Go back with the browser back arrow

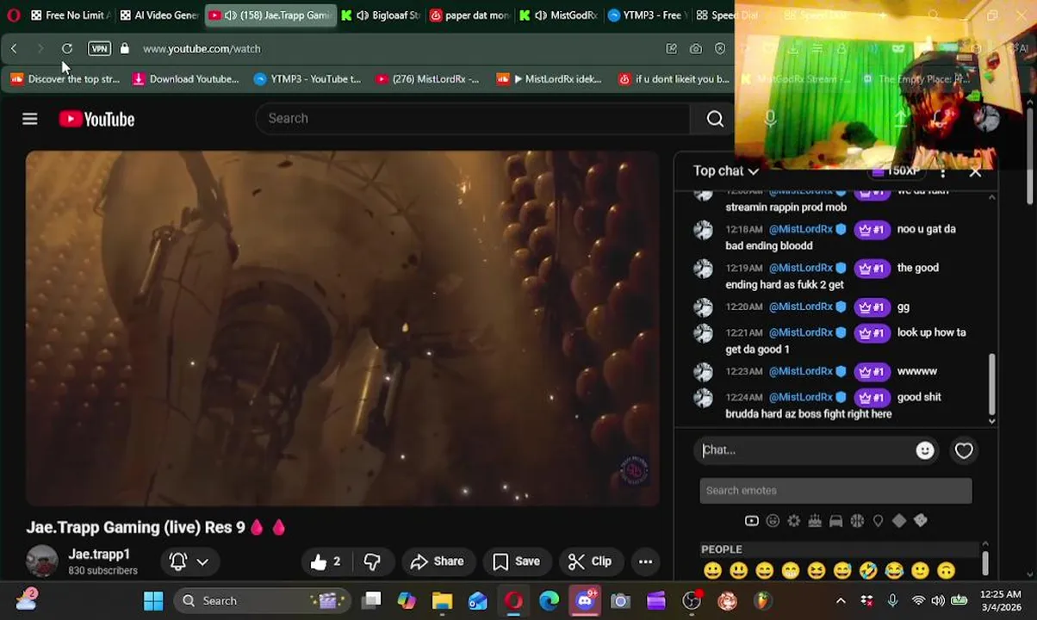pos(14,49)
